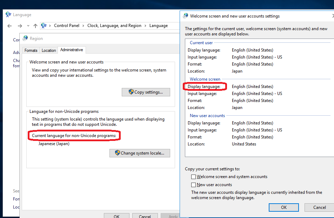Click New user accounts Location United States

(x=244, y=144)
